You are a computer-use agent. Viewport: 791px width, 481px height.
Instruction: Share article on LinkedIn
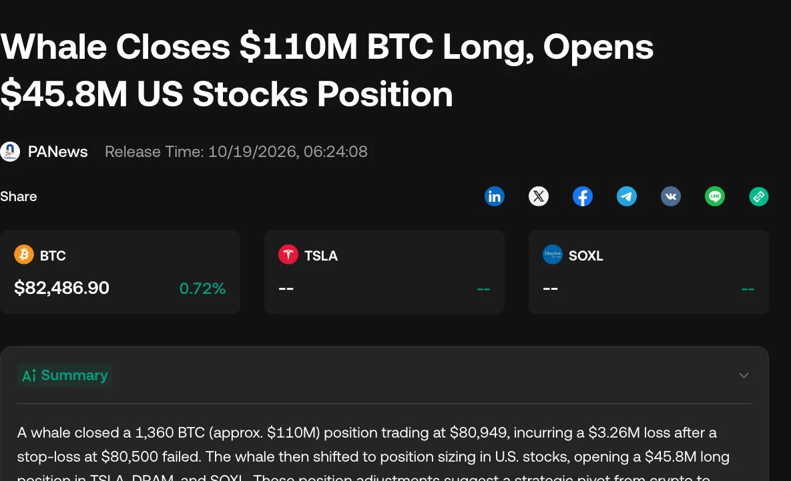[495, 196]
